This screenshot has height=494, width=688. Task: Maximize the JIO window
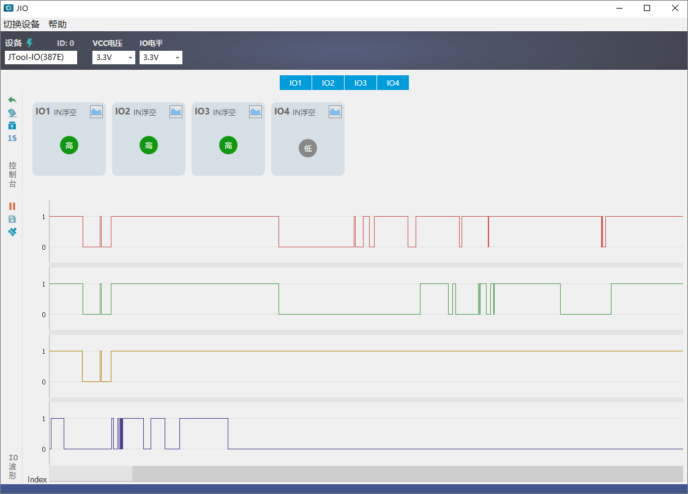(x=647, y=9)
